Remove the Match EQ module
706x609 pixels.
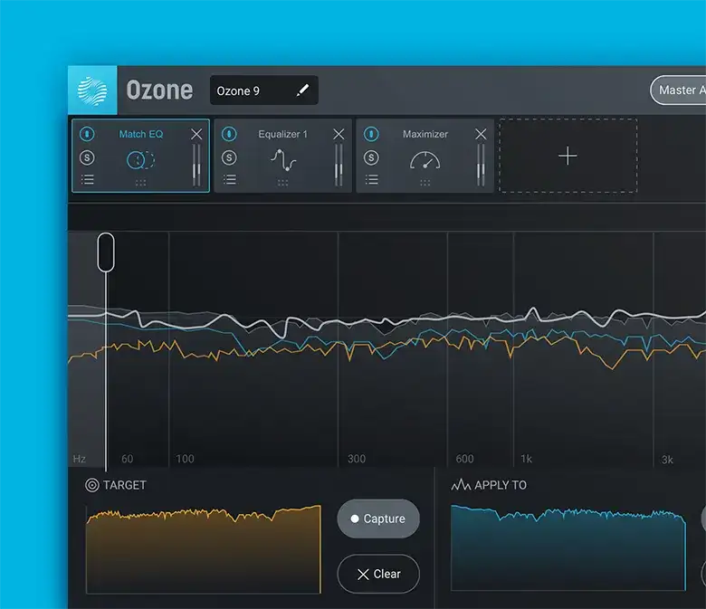click(x=196, y=134)
